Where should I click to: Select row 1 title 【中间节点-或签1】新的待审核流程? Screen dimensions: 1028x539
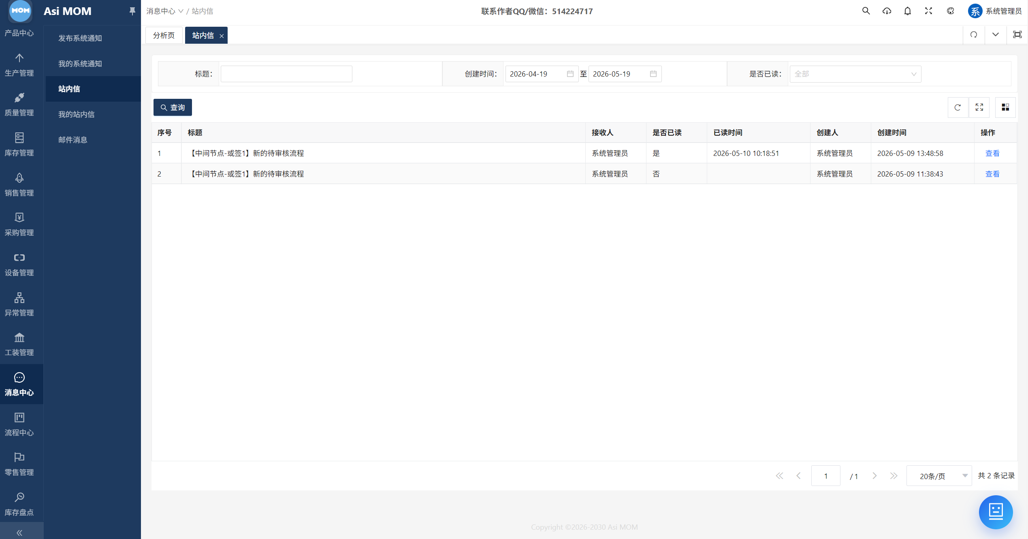coord(246,153)
